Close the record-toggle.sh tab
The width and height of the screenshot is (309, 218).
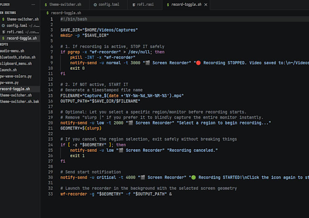(206, 5)
